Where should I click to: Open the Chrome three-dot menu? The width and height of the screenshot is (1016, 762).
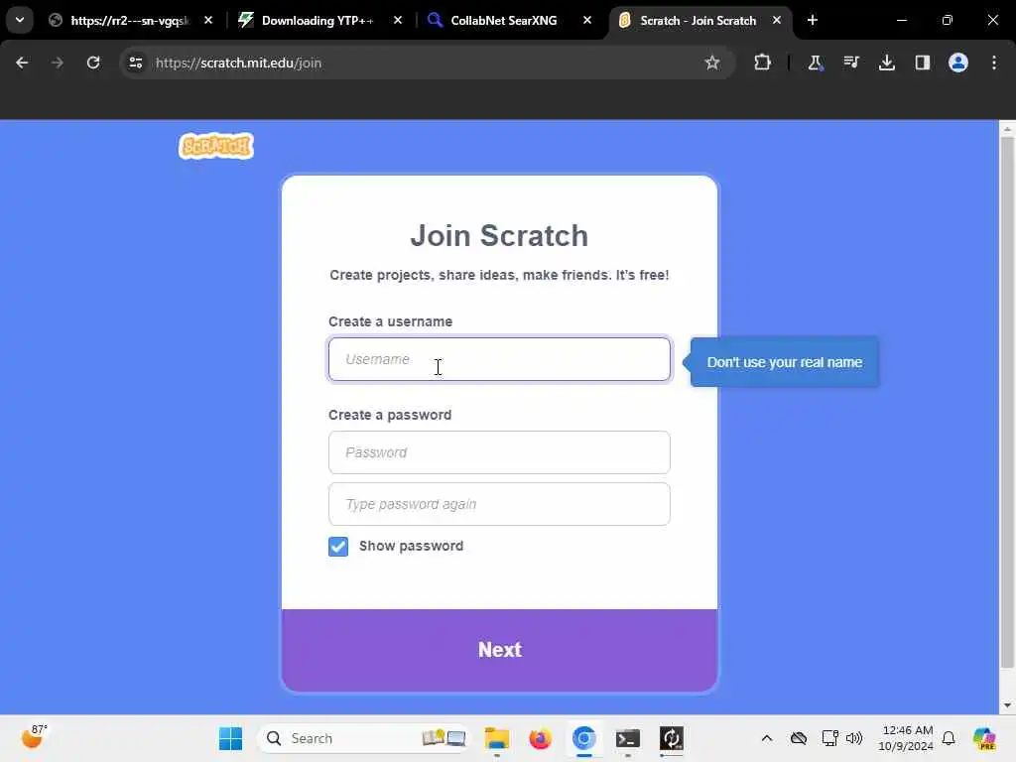pos(994,63)
